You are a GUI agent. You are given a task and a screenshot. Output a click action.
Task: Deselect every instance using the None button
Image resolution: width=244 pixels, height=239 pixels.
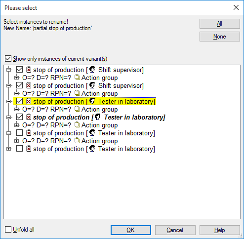220,37
